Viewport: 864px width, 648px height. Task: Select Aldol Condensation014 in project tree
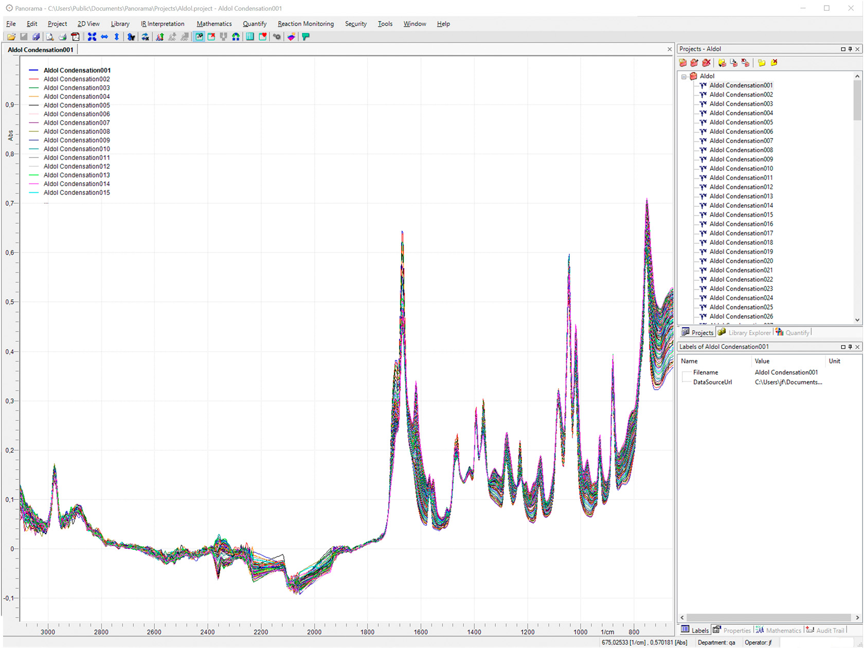click(x=741, y=206)
